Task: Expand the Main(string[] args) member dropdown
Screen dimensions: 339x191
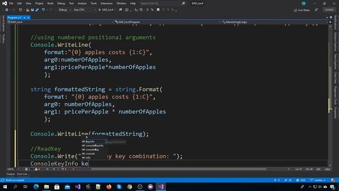Action: click(327, 22)
